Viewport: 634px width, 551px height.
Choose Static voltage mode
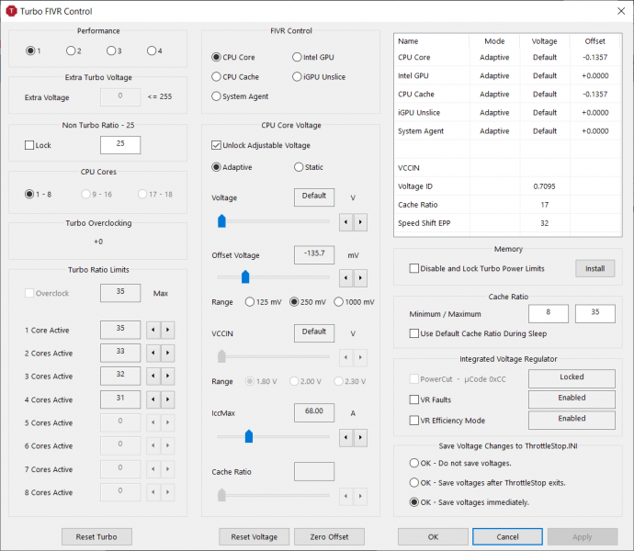coord(299,167)
